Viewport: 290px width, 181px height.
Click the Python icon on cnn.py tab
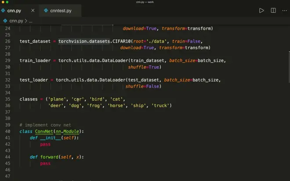pos(3,11)
